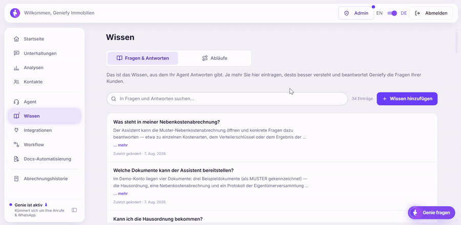461x225 pixels.
Task: Select Wissen in the sidebar
Action: coord(45,116)
